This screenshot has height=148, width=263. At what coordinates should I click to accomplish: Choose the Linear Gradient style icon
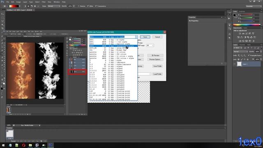tap(25, 6)
